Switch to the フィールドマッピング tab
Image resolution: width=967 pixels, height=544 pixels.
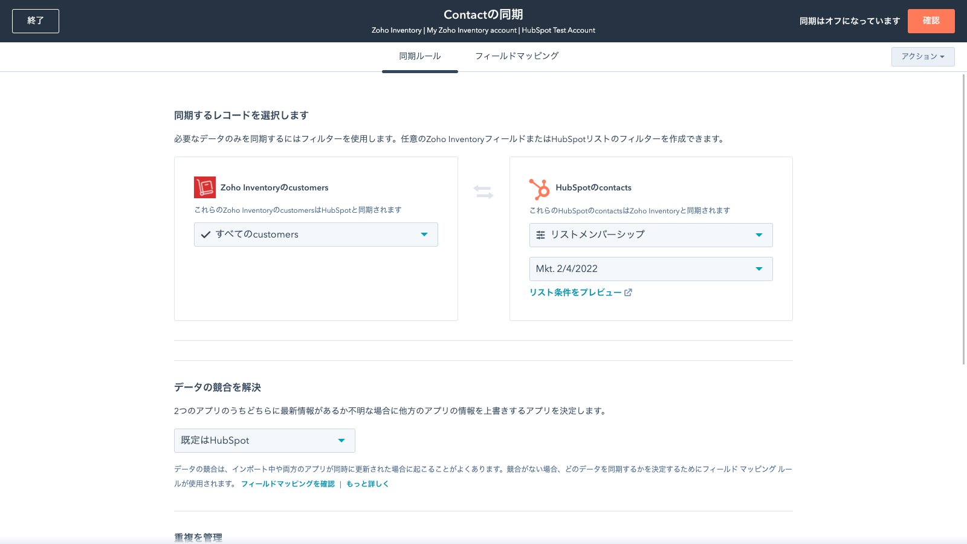(x=517, y=56)
